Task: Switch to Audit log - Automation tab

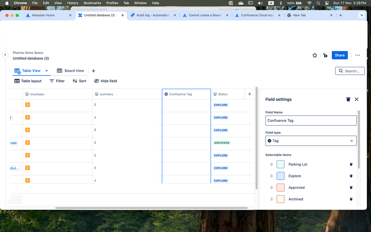Action: click(x=153, y=15)
